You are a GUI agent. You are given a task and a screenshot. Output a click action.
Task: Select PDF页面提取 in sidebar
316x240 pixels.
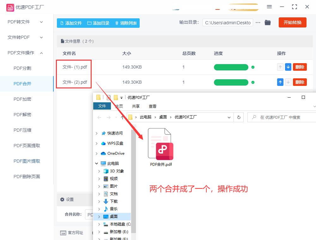27,146
